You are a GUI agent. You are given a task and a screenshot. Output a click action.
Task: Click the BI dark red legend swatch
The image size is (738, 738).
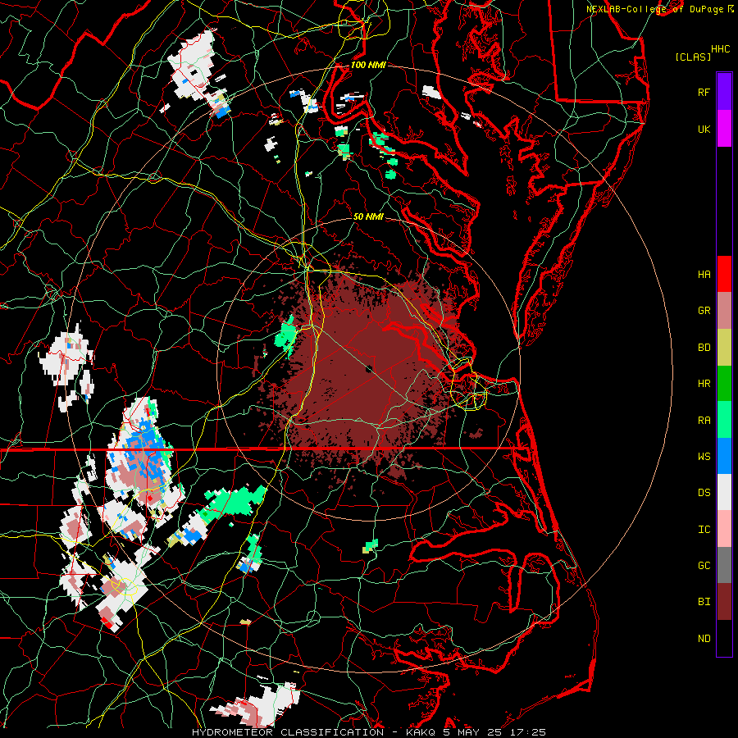pyautogui.click(x=724, y=602)
